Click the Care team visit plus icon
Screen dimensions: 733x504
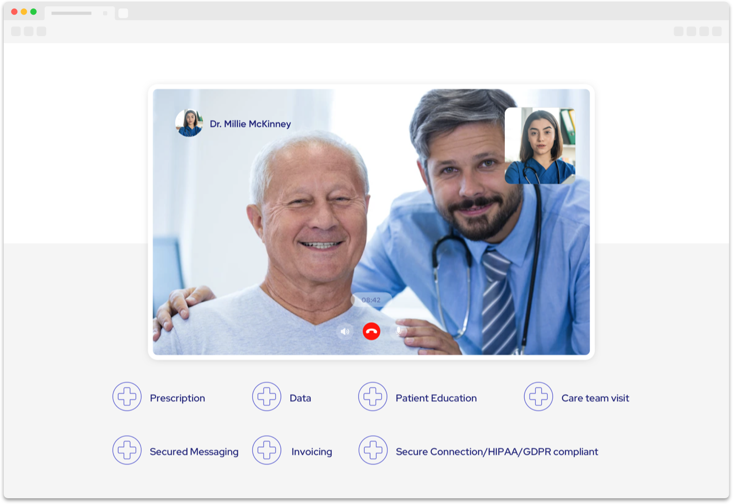538,397
